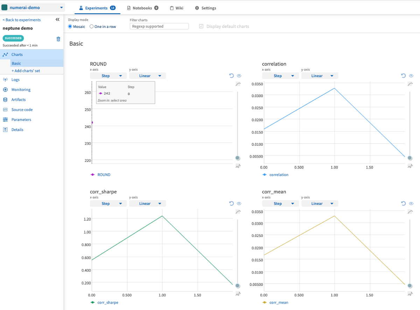Screen dimensions: 420x310
Task: Select the Basic chart set
Action: tap(37, 63)
